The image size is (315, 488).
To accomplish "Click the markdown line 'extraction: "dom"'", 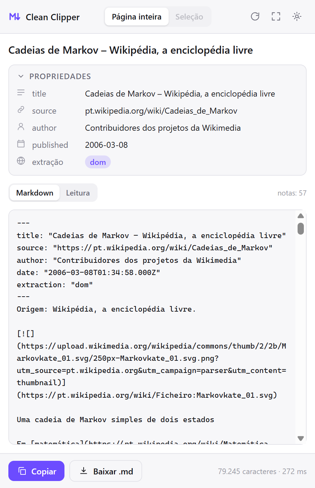I will pyautogui.click(x=55, y=285).
